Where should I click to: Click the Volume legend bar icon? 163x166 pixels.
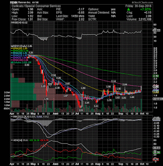click(x=12, y=62)
